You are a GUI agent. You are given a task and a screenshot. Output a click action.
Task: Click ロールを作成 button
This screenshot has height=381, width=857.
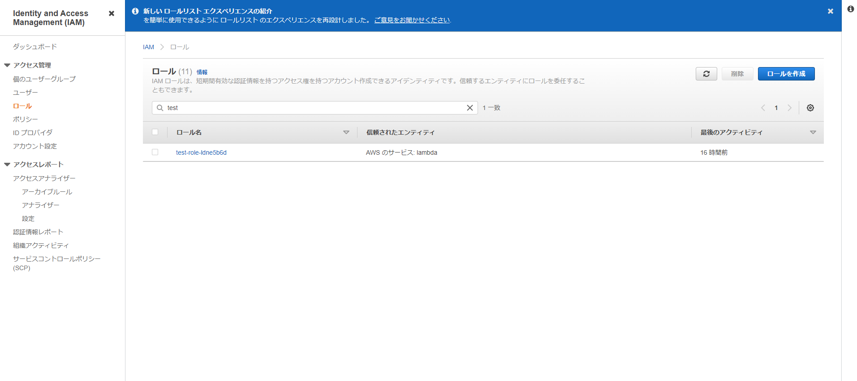(786, 74)
